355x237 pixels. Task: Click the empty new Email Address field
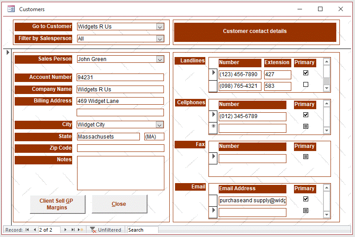[253, 212]
